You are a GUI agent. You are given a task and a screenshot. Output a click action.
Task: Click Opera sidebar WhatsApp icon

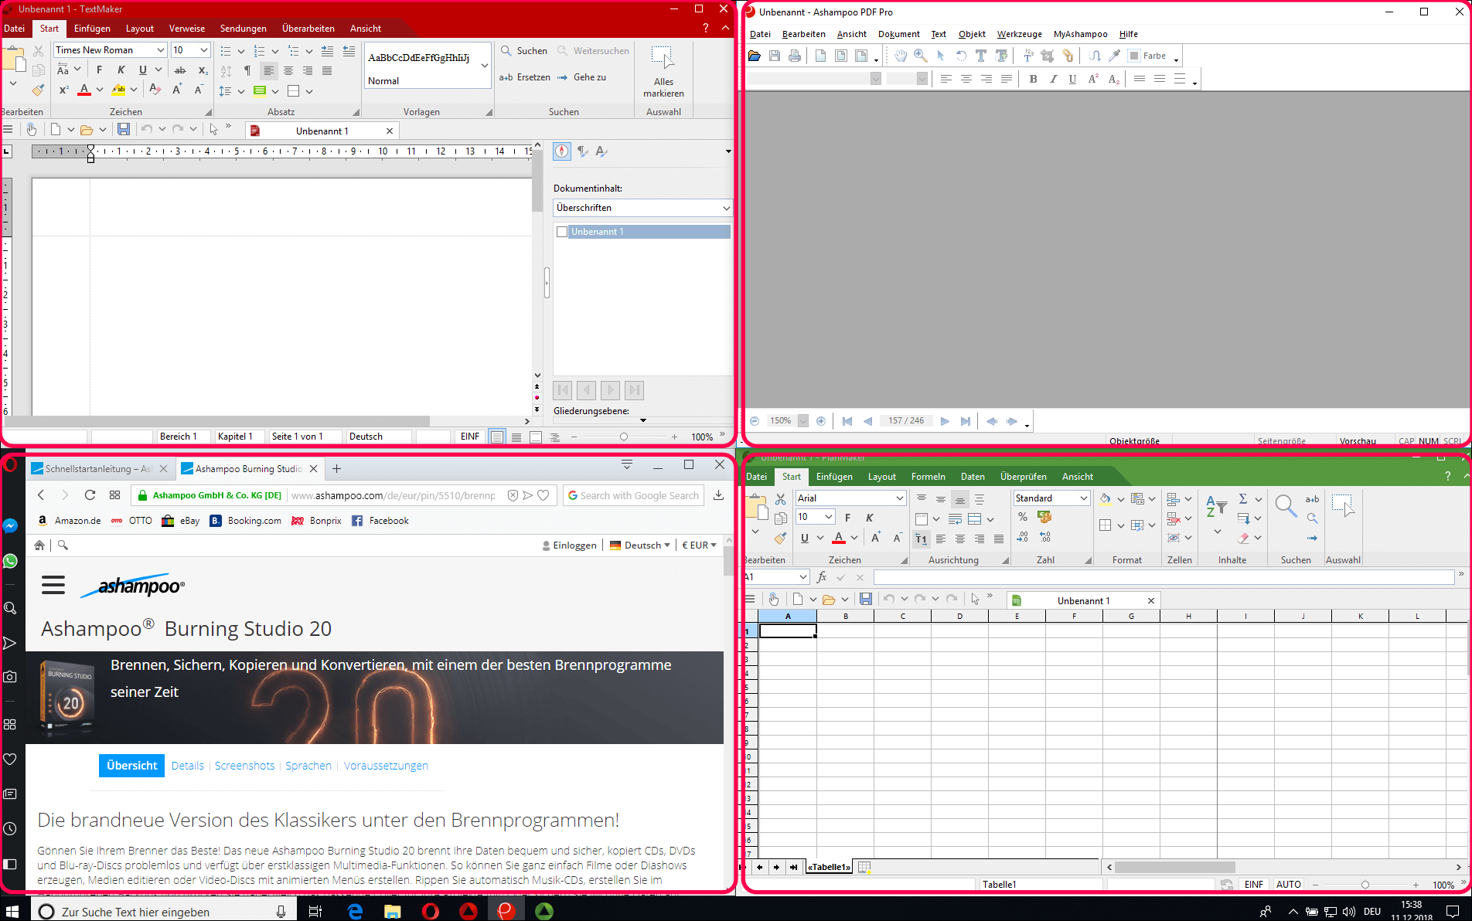click(10, 561)
